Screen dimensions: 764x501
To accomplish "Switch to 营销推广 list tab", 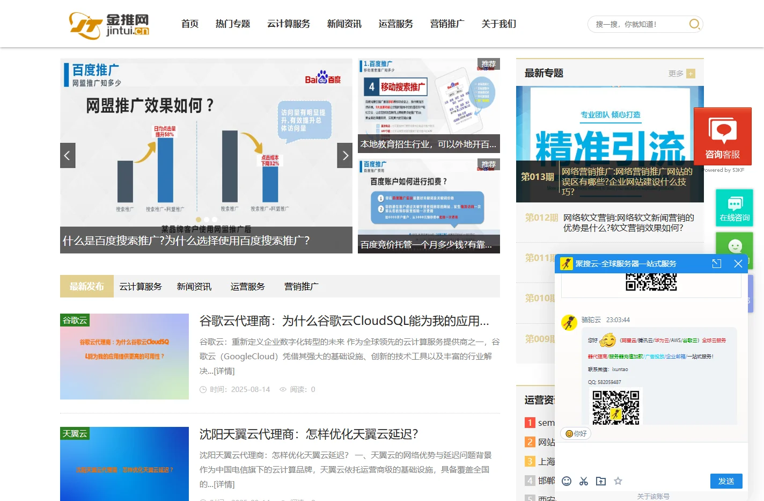I will (302, 286).
